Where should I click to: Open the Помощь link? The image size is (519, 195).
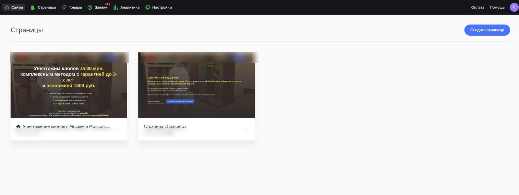click(497, 7)
